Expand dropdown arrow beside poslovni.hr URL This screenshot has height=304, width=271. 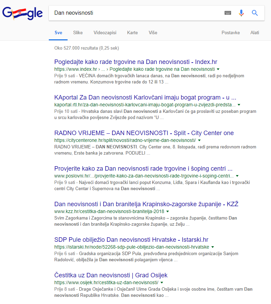(x=237, y=176)
